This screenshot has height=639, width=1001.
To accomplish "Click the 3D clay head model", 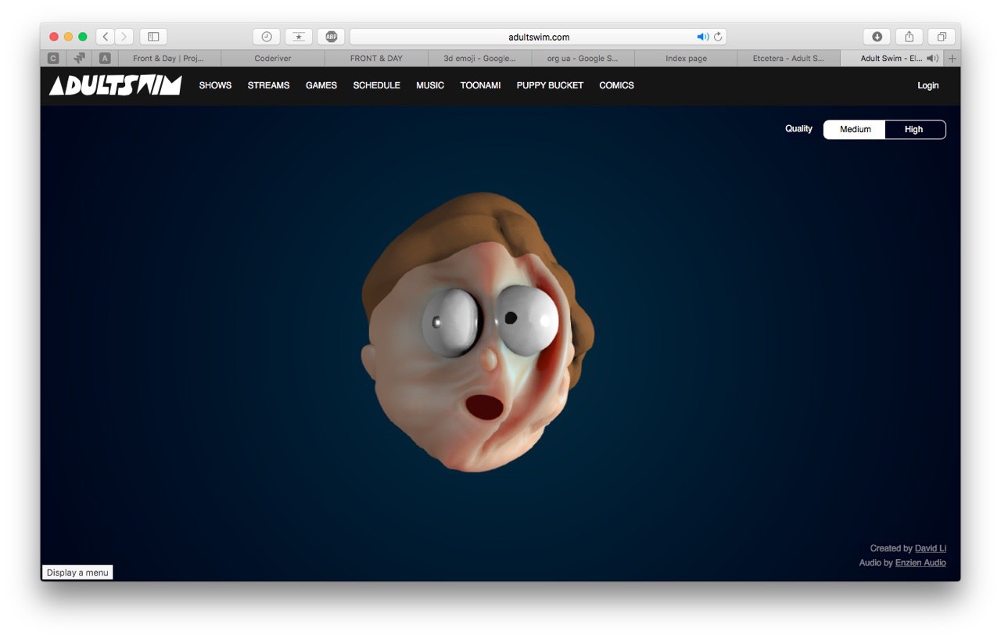I will (477, 332).
